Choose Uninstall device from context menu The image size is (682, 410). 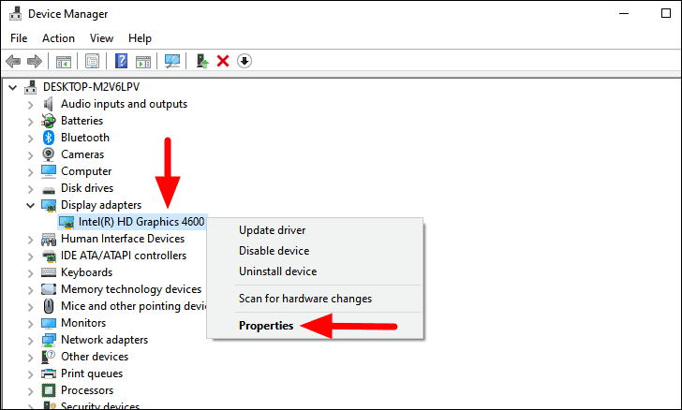pos(277,271)
